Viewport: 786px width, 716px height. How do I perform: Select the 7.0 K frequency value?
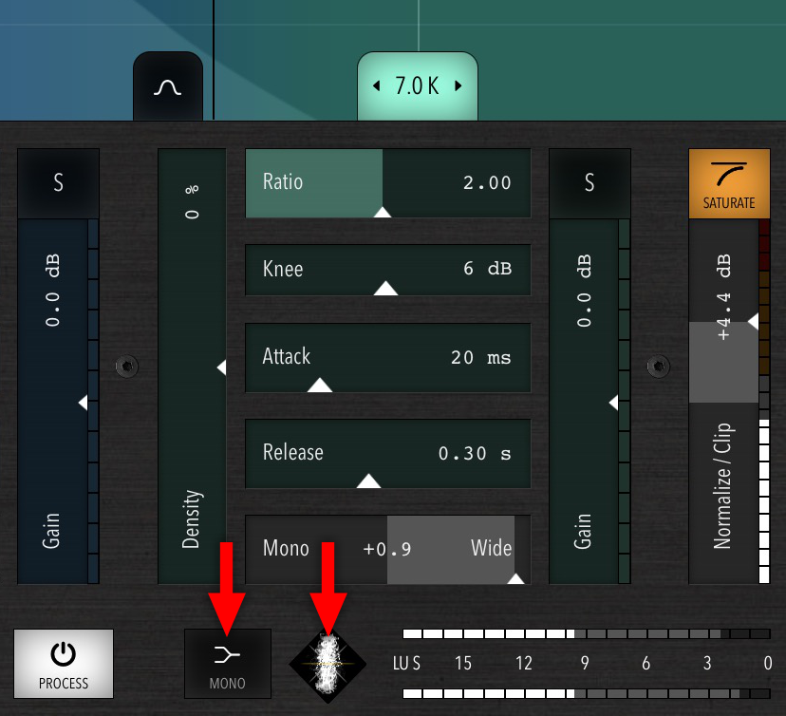click(x=417, y=85)
